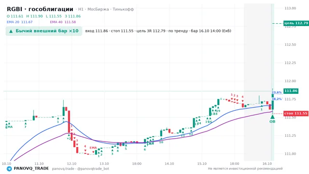Viewport: 309px width, 174px height.
Task: Click the 111.25 price axis label
Action: coord(290,135)
